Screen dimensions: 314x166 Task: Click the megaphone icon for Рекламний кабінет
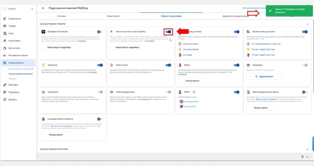[x=5, y=55]
